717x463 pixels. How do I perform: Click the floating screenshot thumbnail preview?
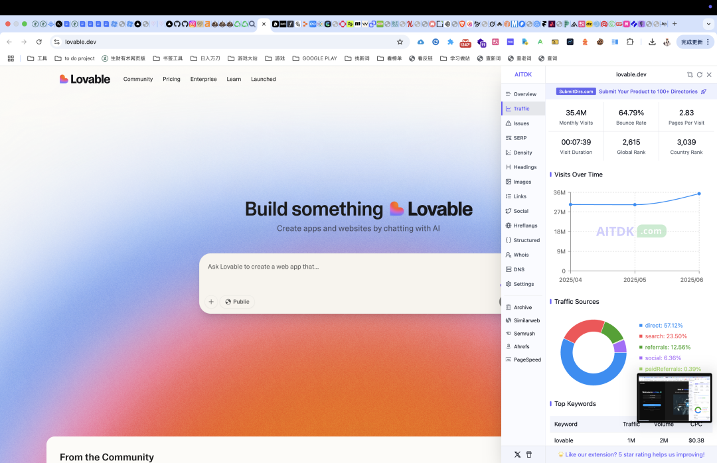[675, 397]
